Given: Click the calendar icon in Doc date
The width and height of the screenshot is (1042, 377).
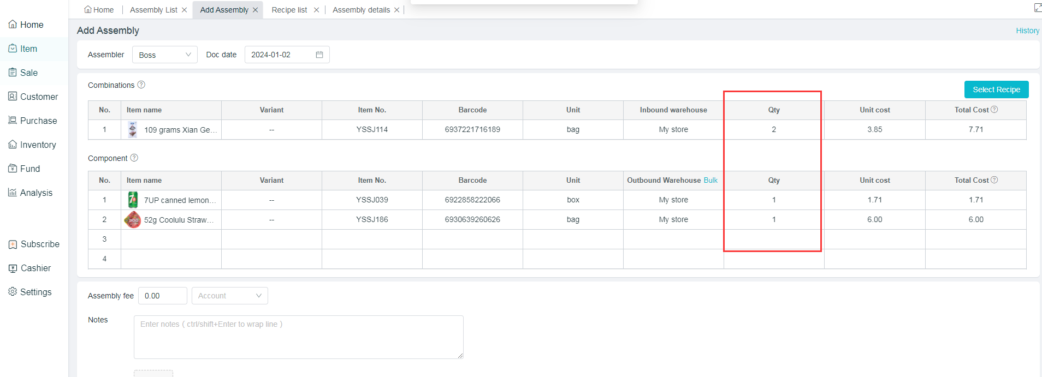Looking at the screenshot, I should click(x=319, y=55).
